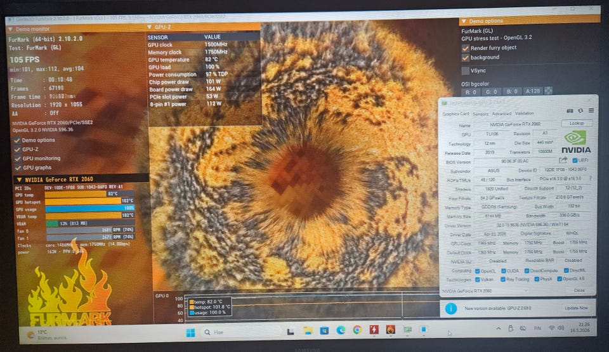Viewport: 609px width, 352px height.
Task: Enable the VSync checkbox
Action: click(x=465, y=70)
